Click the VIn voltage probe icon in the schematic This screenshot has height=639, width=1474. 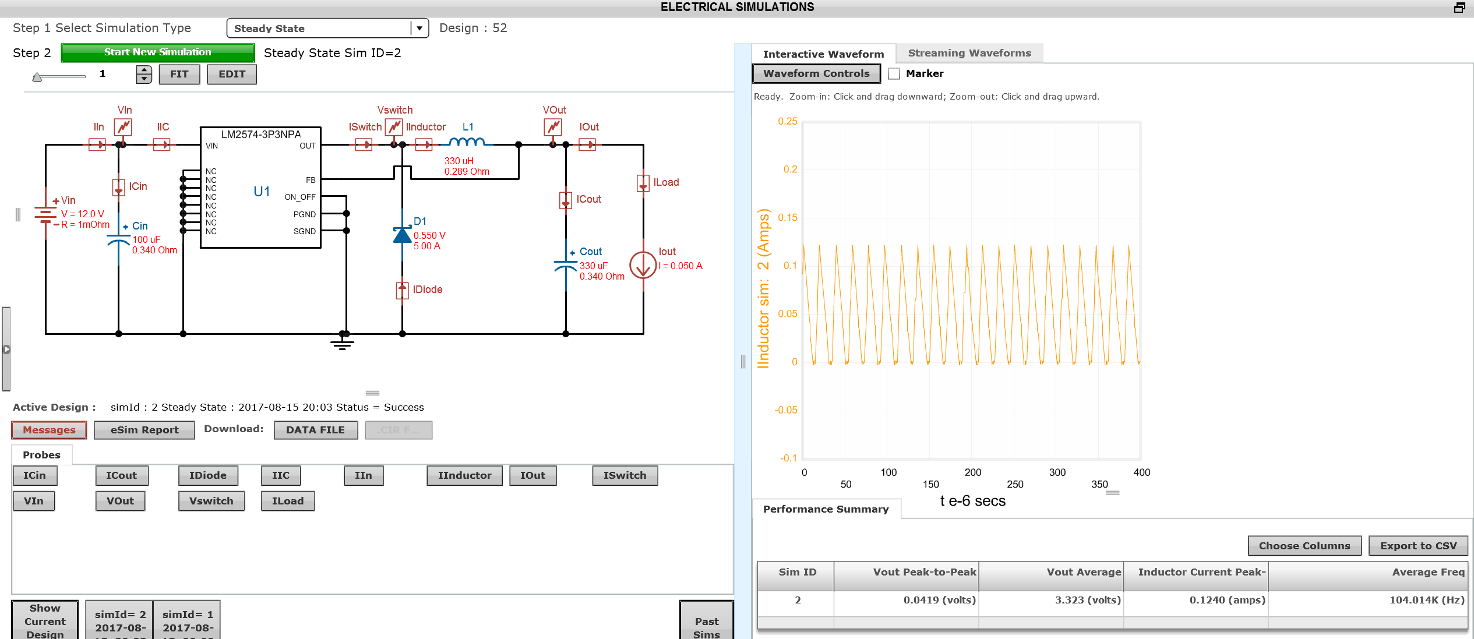(x=123, y=127)
